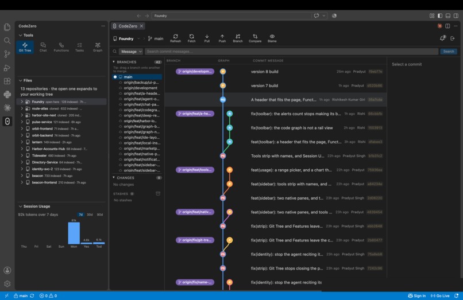This screenshot has height=300, width=463.
Task: Toggle the bottom panel layout icon
Action: [x=448, y=15]
